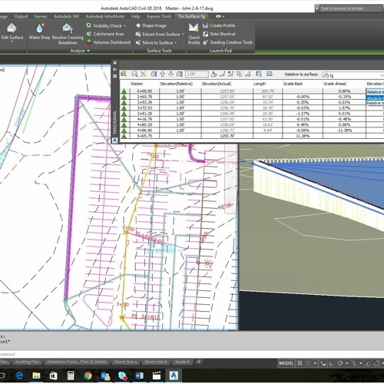Open the Volumes Dashboard

[108, 42]
